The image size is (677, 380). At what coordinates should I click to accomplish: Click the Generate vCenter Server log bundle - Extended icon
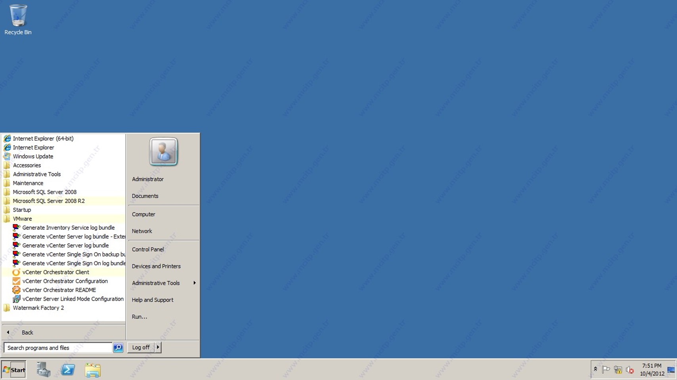click(16, 236)
